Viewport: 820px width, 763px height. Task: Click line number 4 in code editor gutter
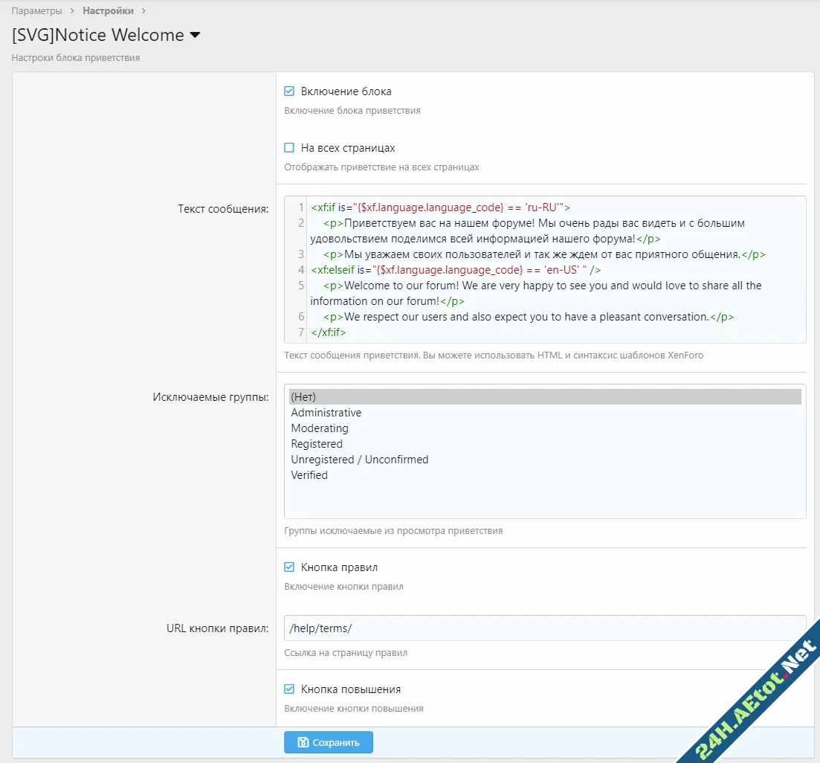tap(301, 270)
